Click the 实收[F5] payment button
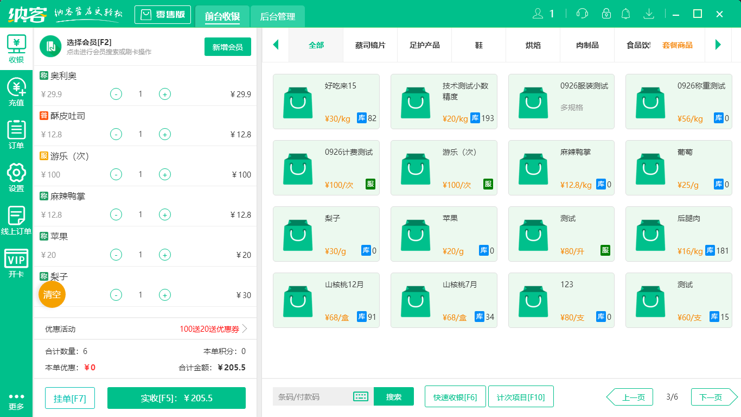 (176, 397)
